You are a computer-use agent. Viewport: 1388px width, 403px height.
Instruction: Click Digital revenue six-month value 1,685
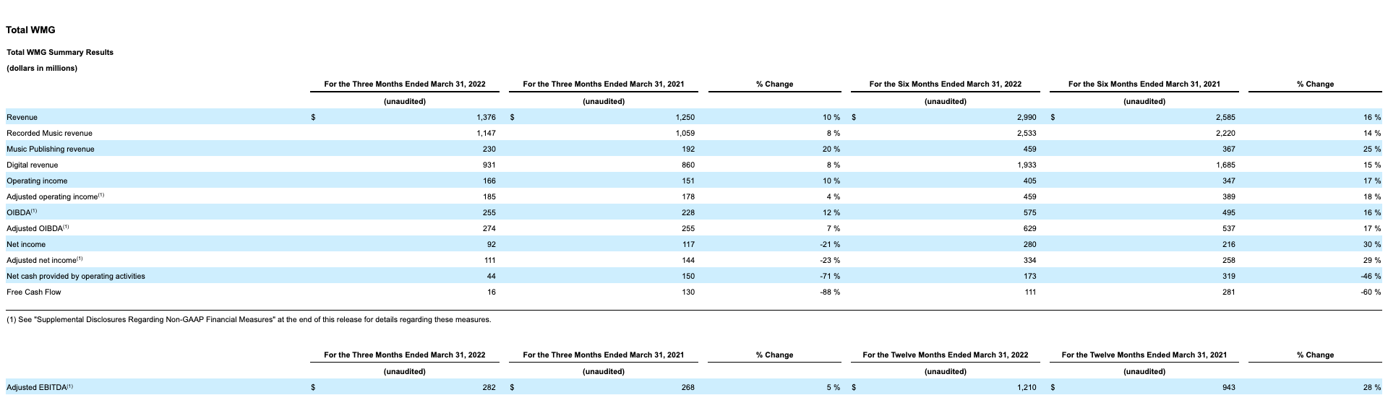click(x=1225, y=165)
